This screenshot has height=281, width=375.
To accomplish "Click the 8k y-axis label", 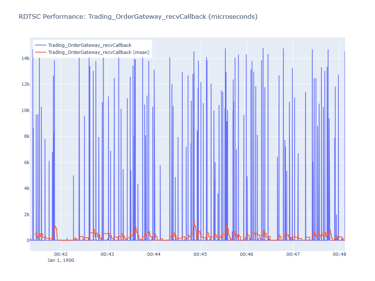I will [x=27, y=136].
